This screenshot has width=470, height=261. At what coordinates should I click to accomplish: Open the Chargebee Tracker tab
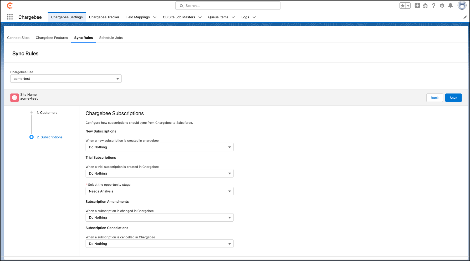click(x=104, y=17)
